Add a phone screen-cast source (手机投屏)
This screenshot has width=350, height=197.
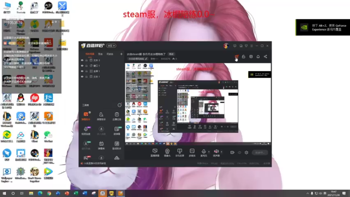[x=179, y=153]
